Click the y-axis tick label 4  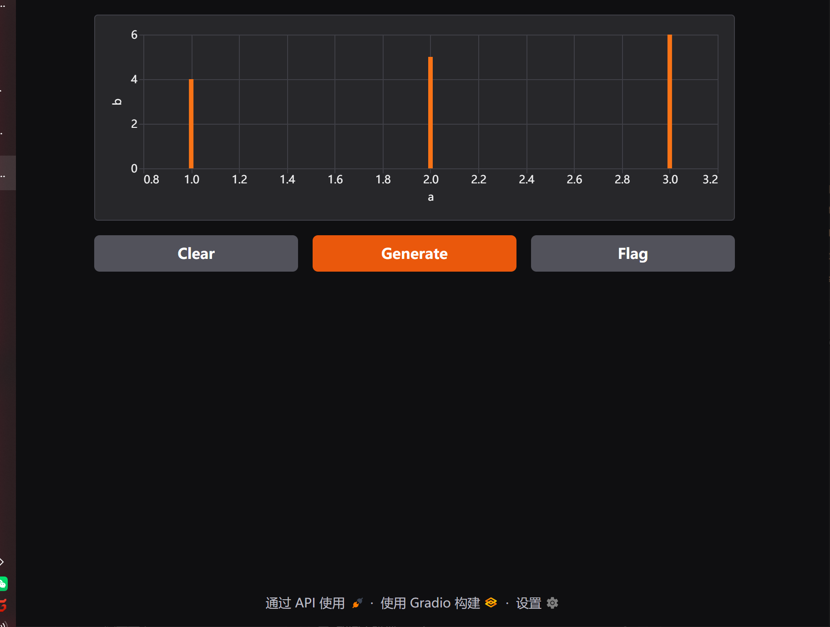(x=134, y=79)
